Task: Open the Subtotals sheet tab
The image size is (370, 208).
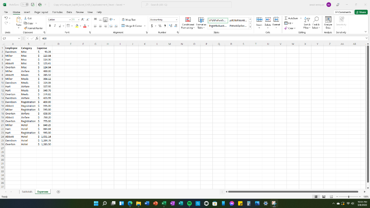Action: [27, 192]
